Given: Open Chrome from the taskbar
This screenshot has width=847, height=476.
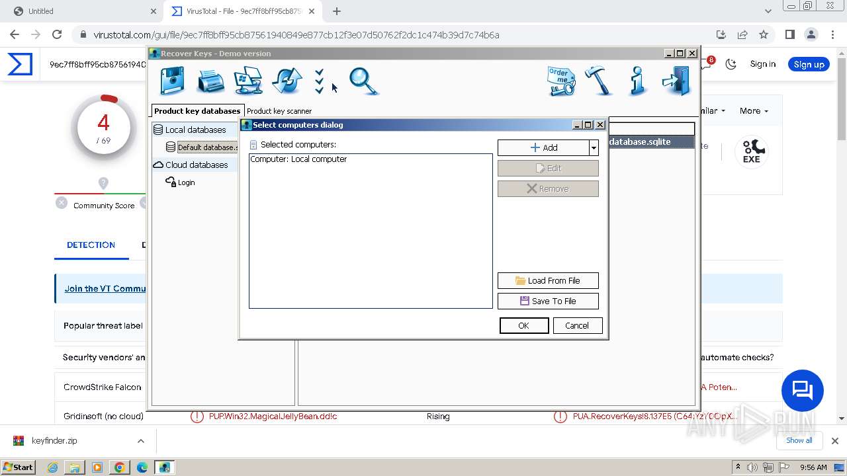Looking at the screenshot, I should click(x=120, y=467).
